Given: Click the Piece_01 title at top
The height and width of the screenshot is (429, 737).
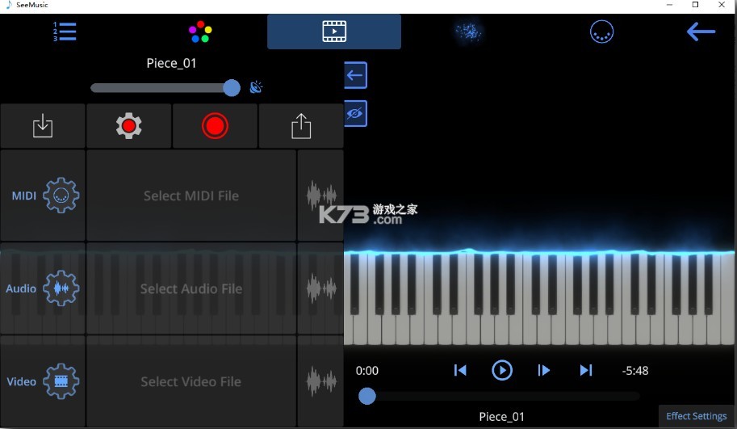Looking at the screenshot, I should pyautogui.click(x=171, y=63).
